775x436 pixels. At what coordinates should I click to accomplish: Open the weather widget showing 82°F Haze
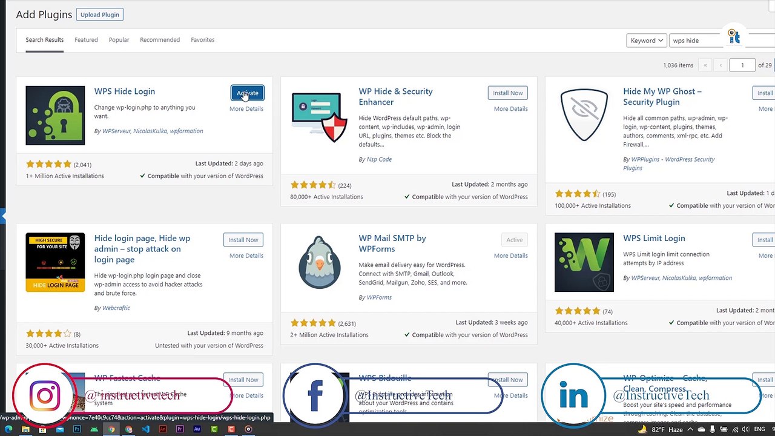(x=660, y=429)
